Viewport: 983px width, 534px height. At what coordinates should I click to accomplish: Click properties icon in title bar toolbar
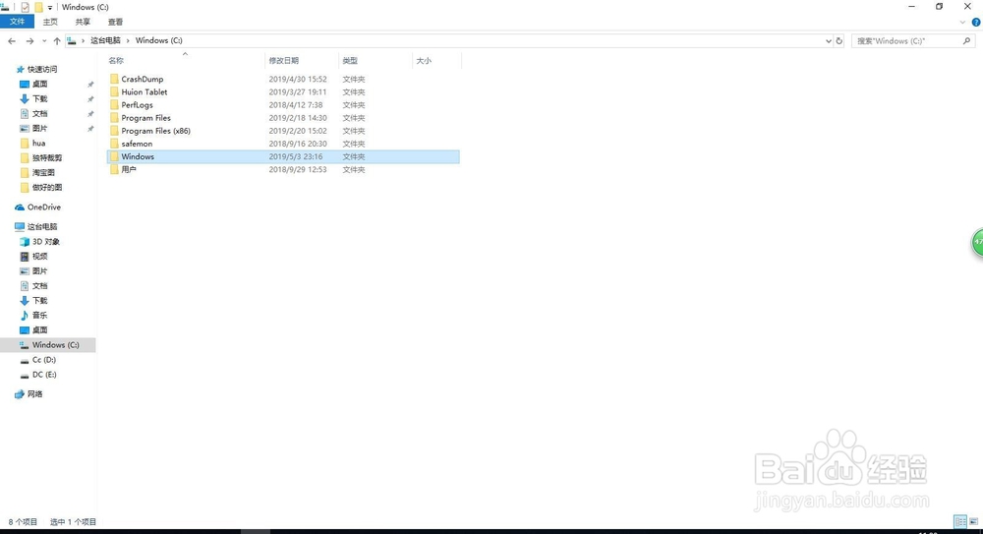pos(26,7)
